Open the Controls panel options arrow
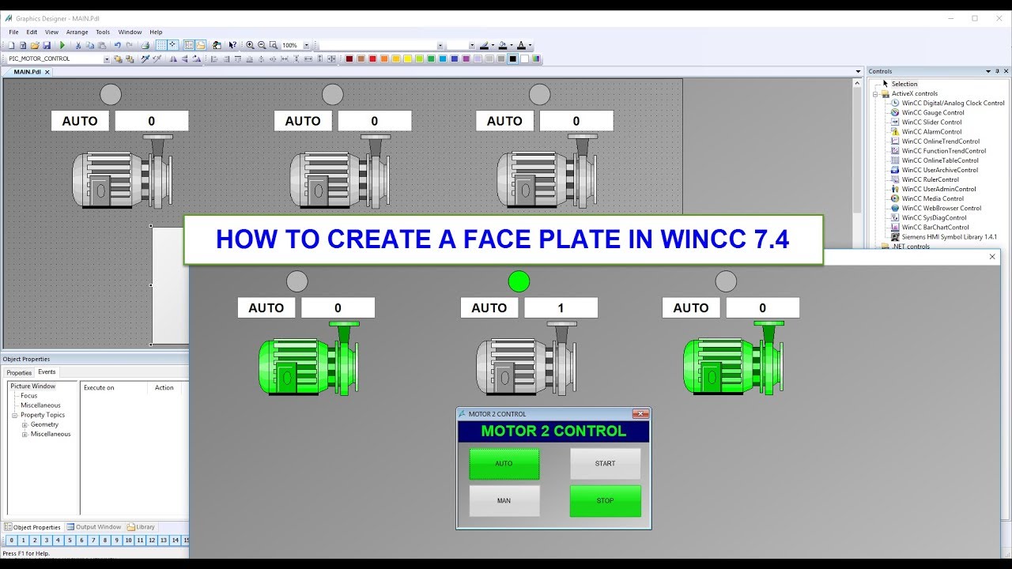Viewport: 1012px width, 569px height. tap(987, 71)
